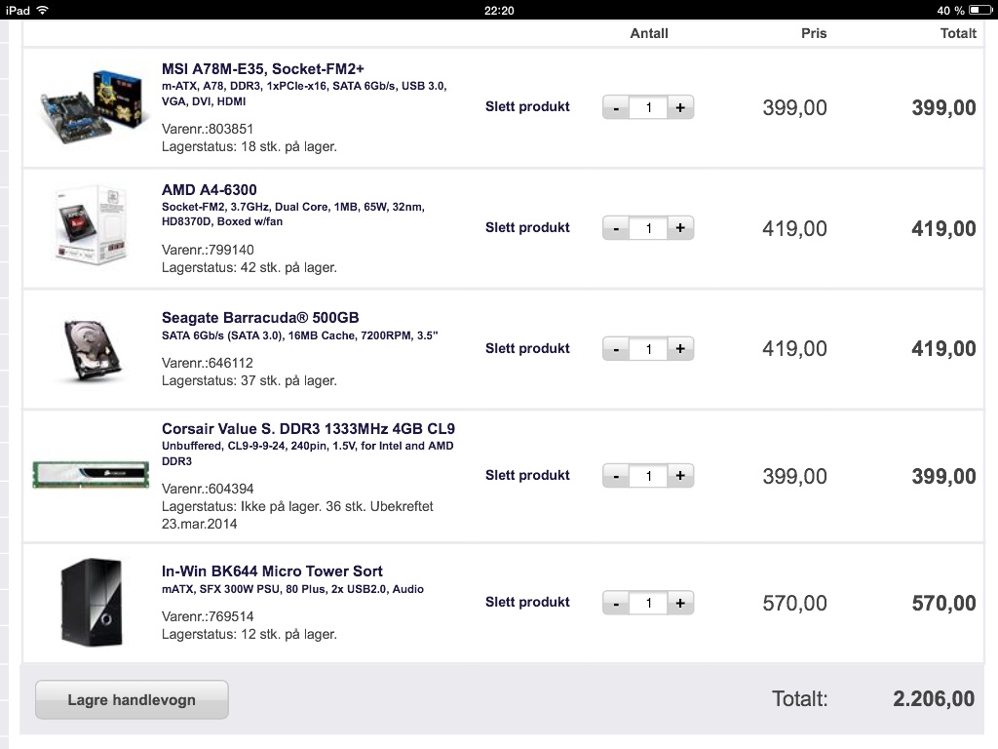This screenshot has width=998, height=749.
Task: Increase quantity of Seagate Barracuda 500GB
Action: point(680,349)
